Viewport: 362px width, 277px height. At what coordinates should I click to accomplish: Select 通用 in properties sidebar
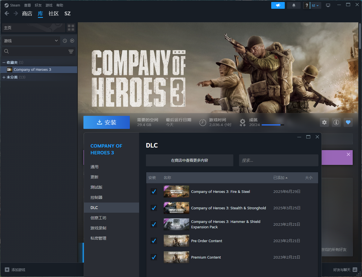coord(112,167)
